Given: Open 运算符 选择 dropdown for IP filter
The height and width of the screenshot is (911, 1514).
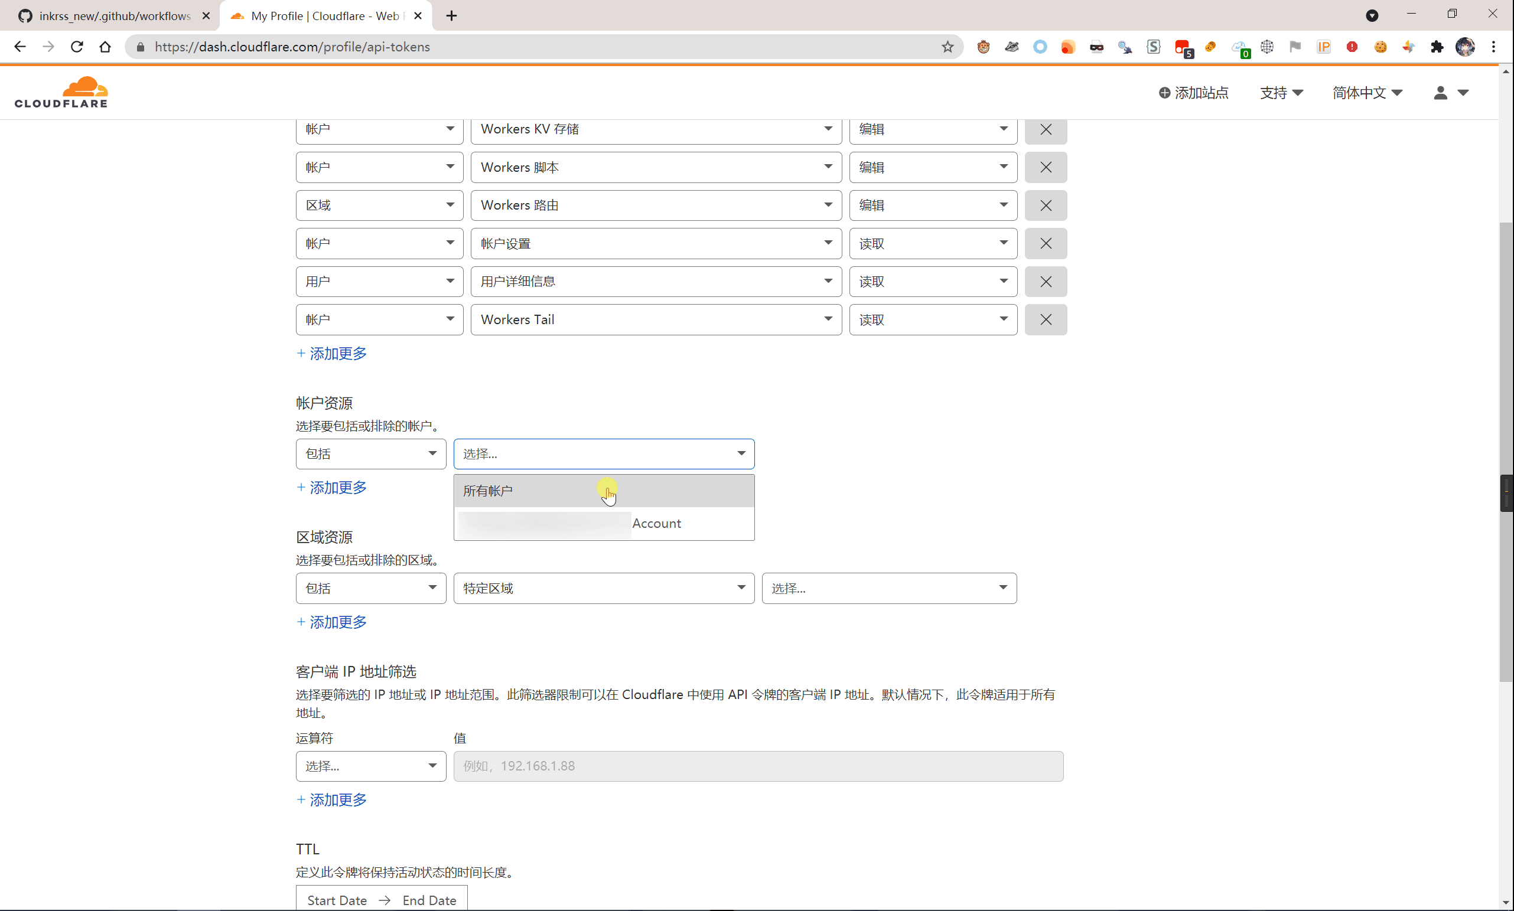Looking at the screenshot, I should (x=370, y=766).
